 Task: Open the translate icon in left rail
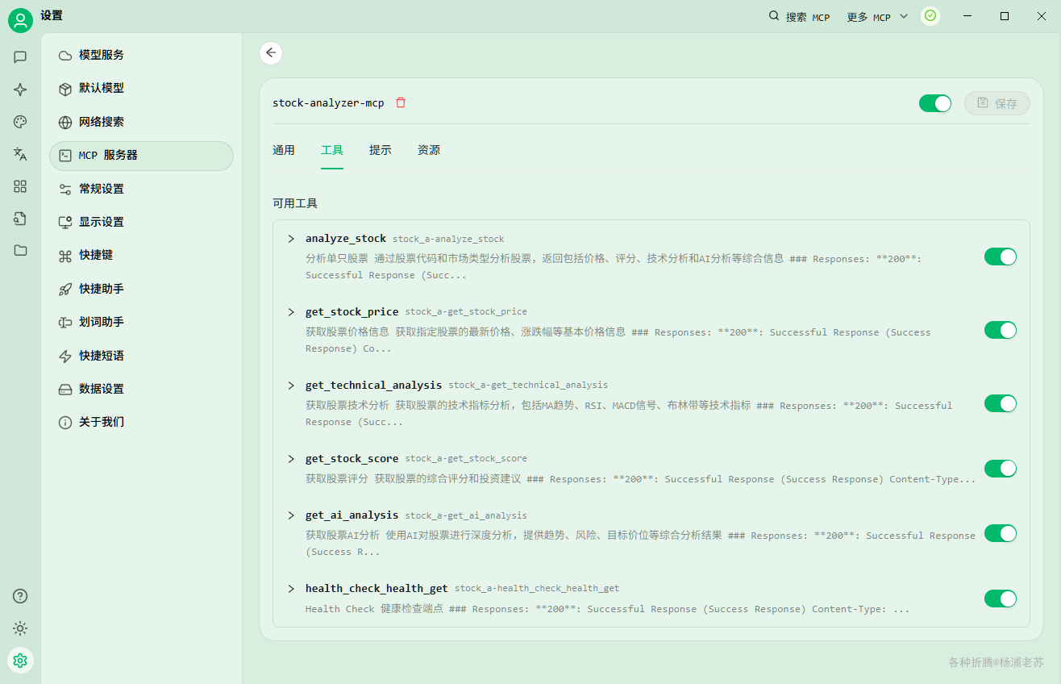[x=20, y=154]
